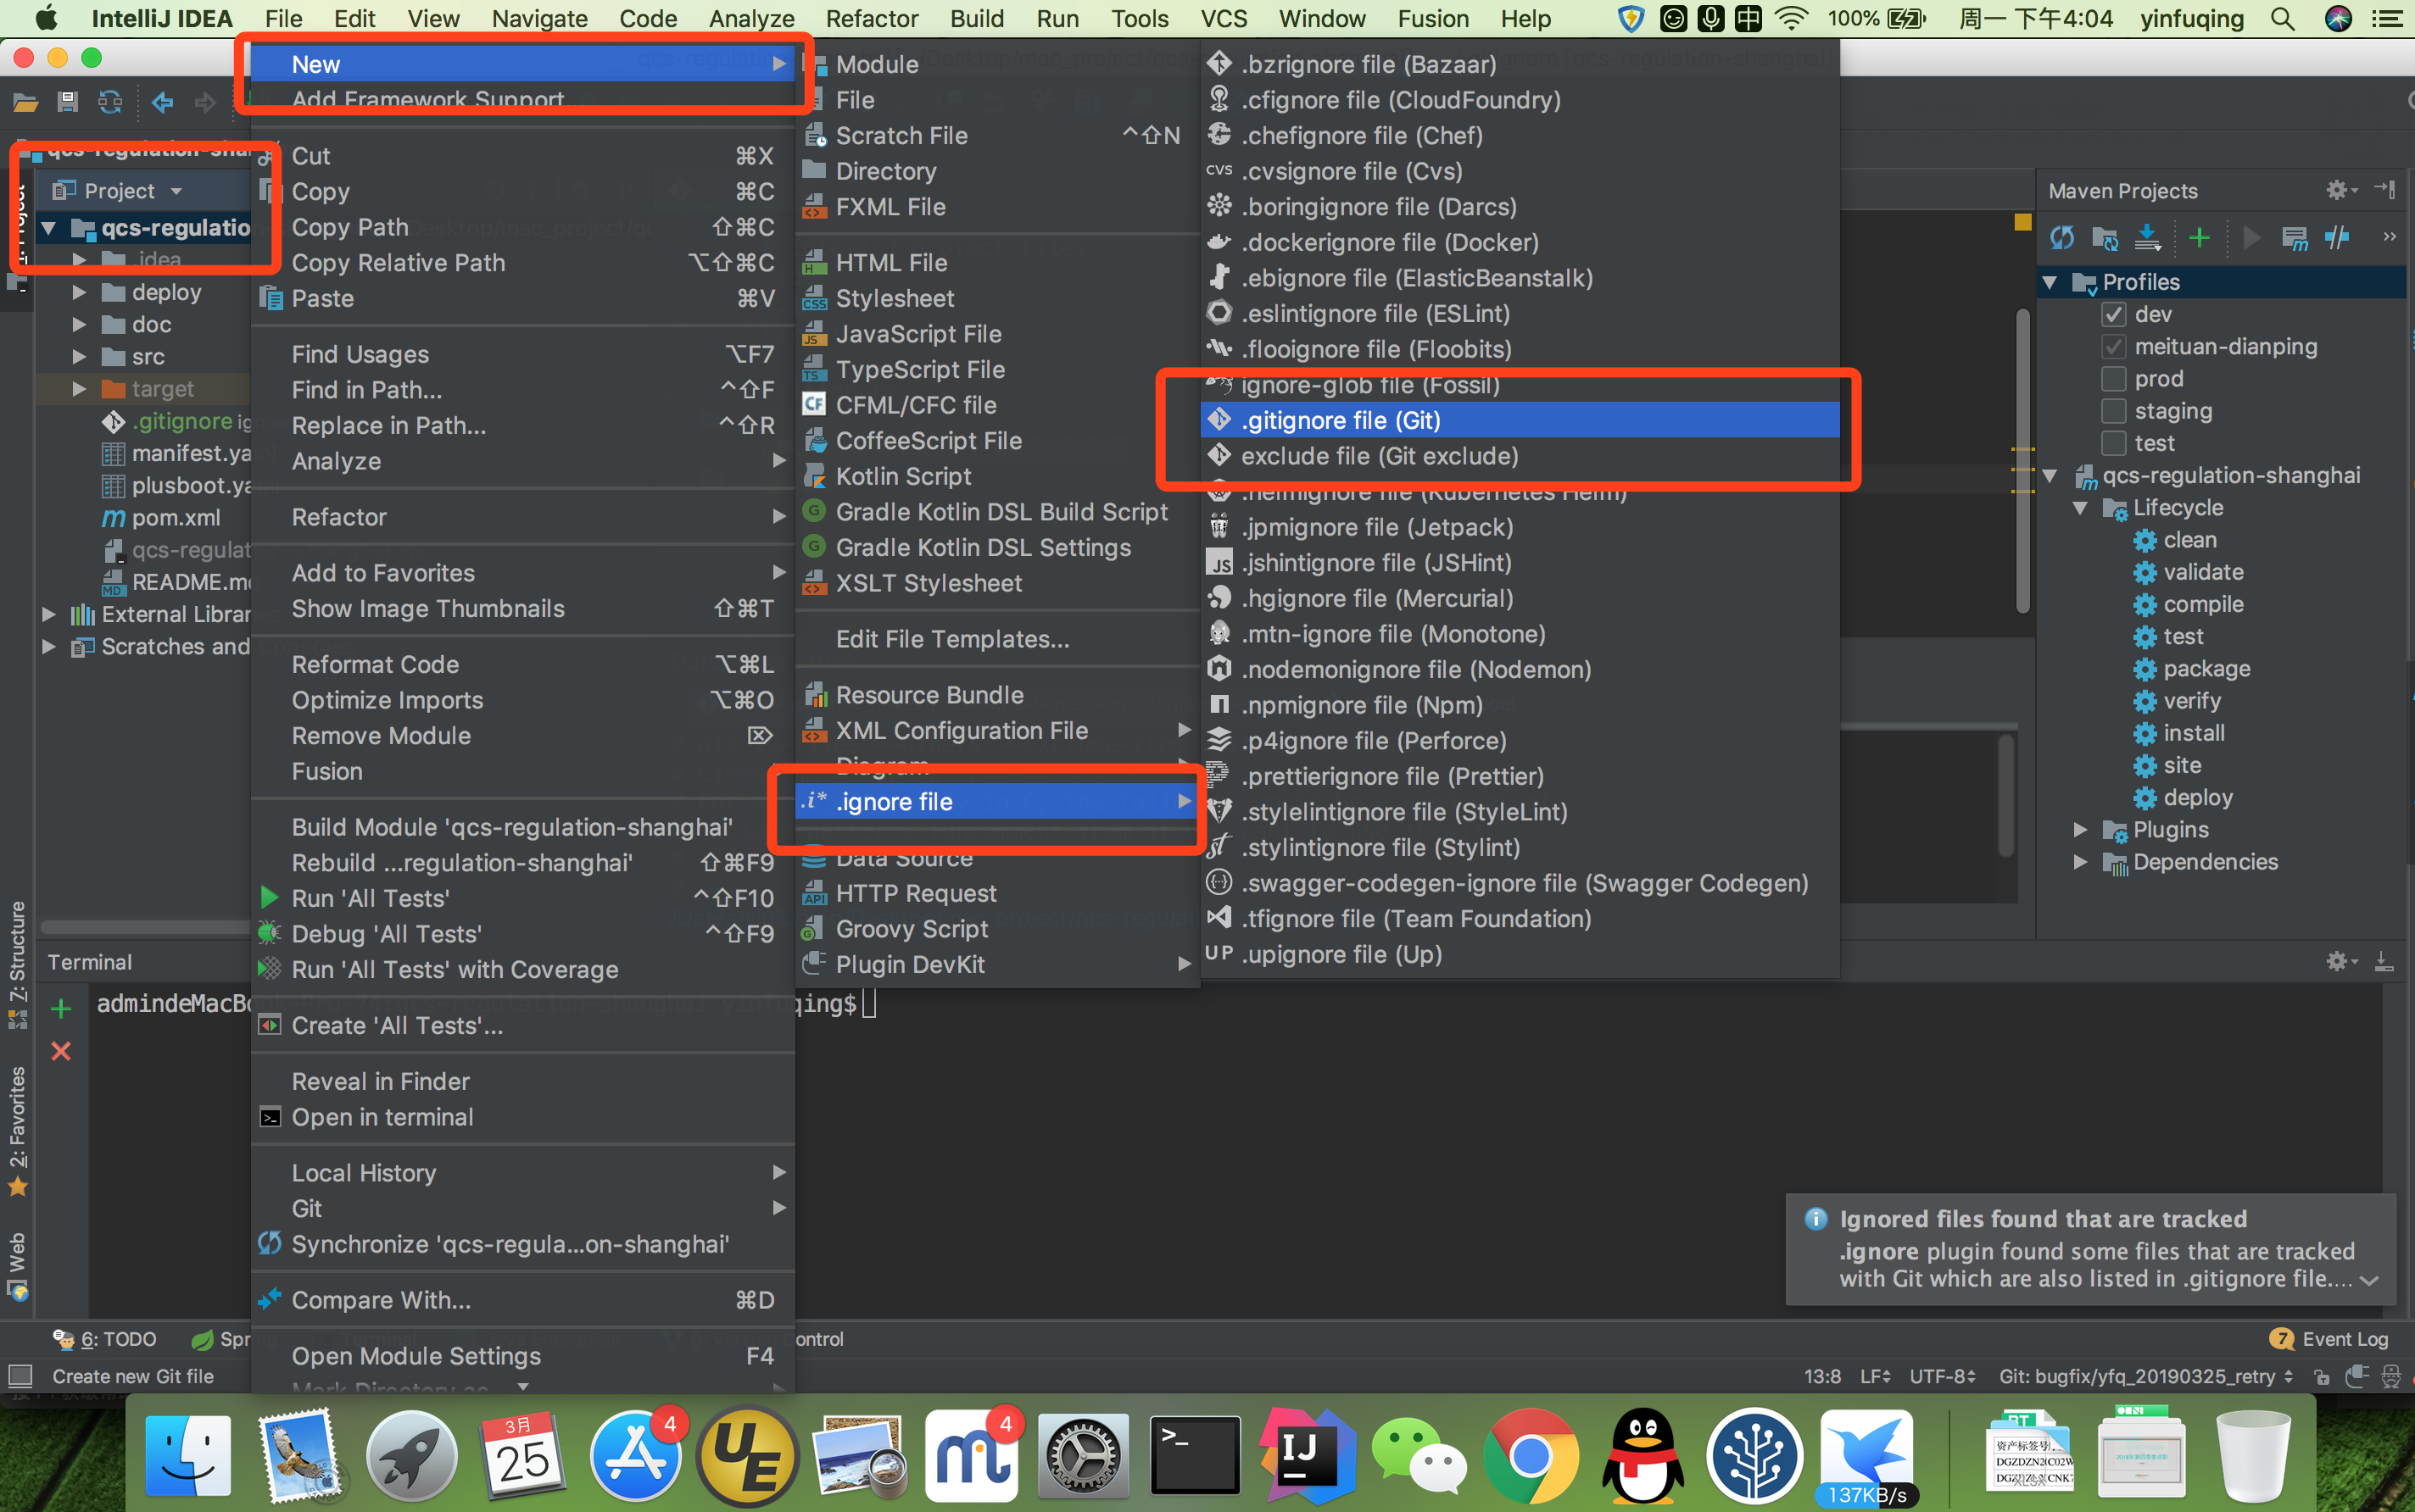The height and width of the screenshot is (1512, 2415).
Task: Open Local History submenu
Action: tap(522, 1173)
